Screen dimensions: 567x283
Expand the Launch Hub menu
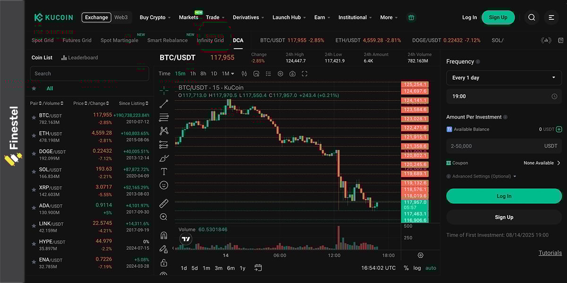290,17
